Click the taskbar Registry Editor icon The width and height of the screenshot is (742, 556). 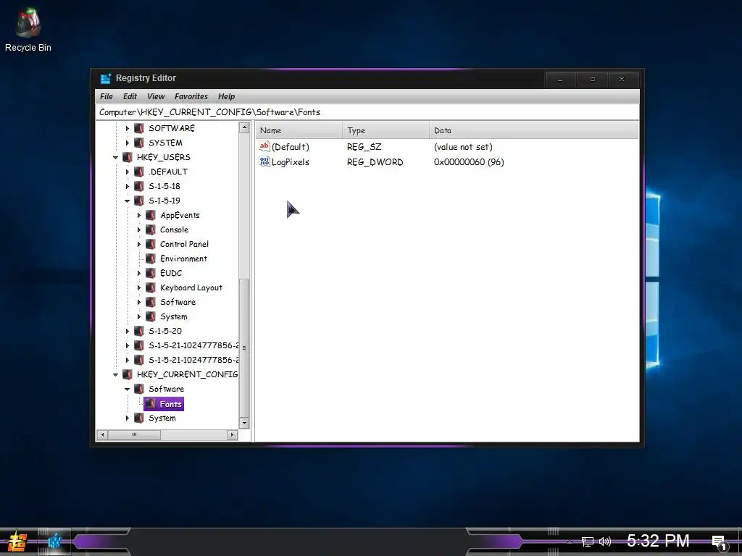pos(54,542)
